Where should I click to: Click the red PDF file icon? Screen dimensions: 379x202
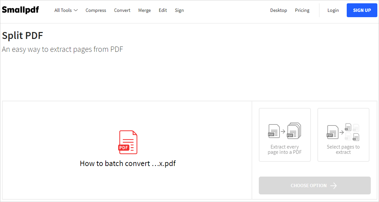coord(128,142)
